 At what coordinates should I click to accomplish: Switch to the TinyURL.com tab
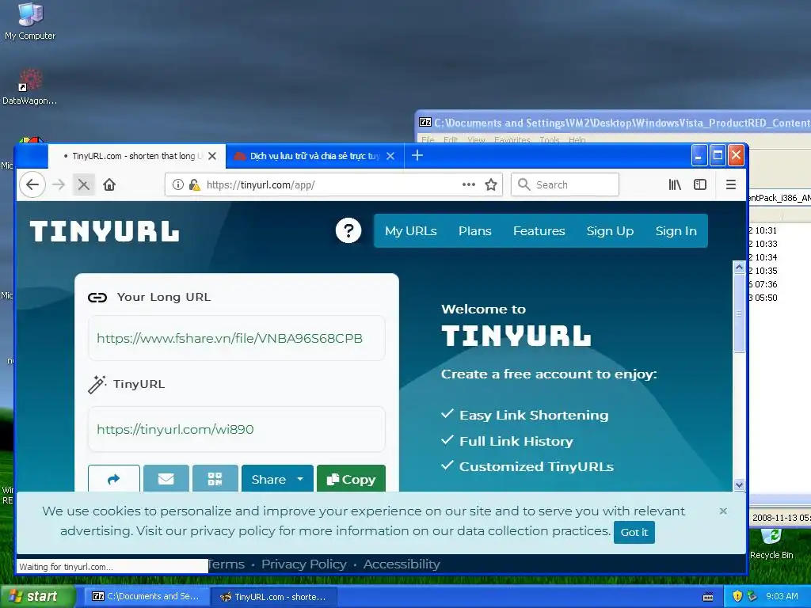coord(136,156)
